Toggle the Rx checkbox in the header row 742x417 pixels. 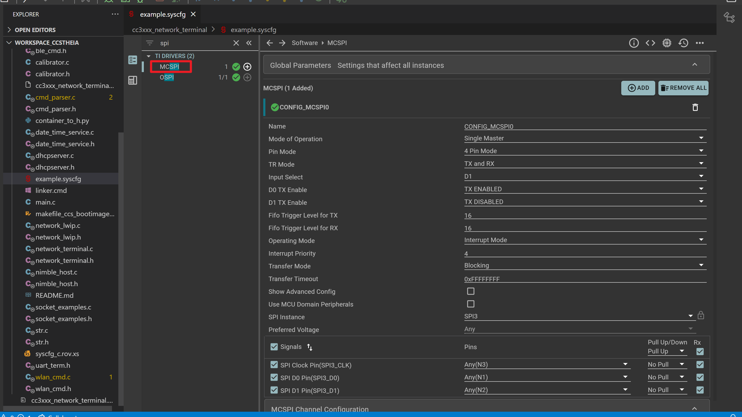coord(700,352)
